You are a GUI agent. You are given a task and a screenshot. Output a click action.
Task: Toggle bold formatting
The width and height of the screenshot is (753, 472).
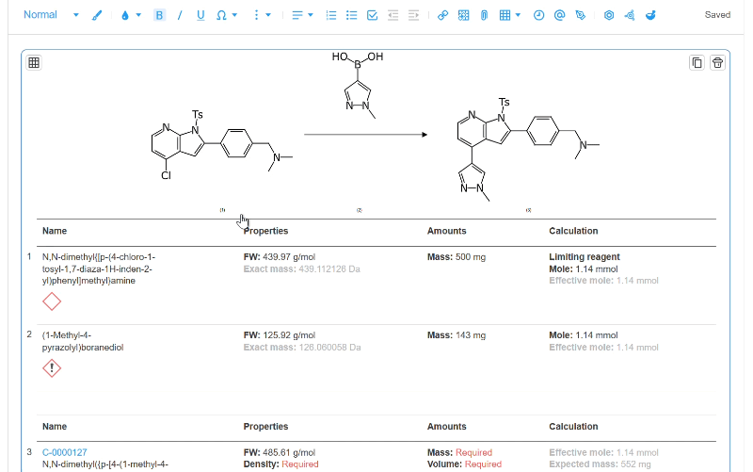pos(159,15)
